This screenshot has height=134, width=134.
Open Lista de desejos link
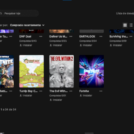coord(125,13)
